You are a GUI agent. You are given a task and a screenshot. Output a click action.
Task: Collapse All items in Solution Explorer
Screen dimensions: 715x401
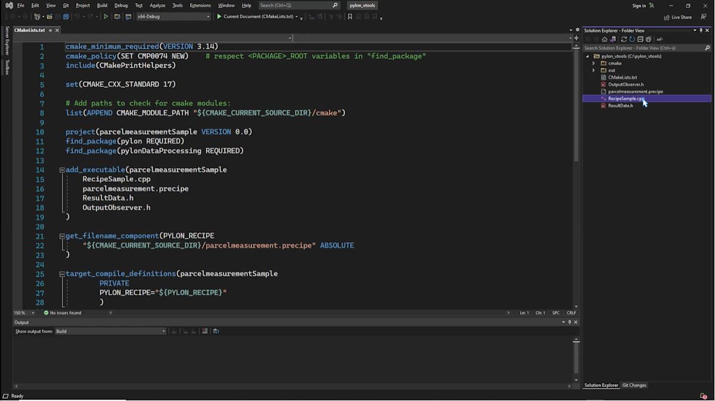click(x=641, y=39)
